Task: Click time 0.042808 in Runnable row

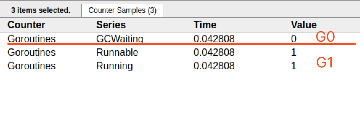Action: (x=214, y=52)
